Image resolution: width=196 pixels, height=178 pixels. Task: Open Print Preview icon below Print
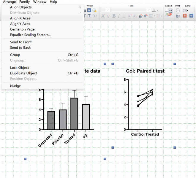click(x=178, y=16)
